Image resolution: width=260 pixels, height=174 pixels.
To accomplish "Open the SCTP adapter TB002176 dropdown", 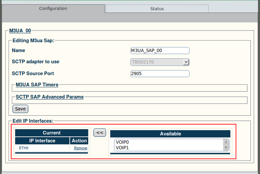I will [x=160, y=62].
